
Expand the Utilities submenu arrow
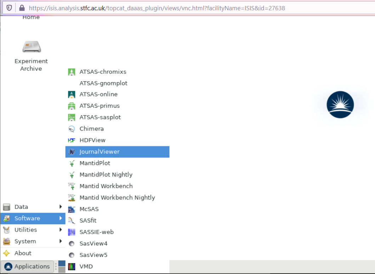point(61,230)
